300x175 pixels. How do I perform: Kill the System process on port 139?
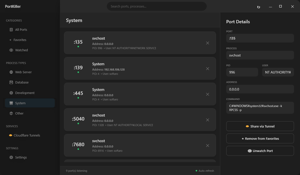(x=207, y=68)
